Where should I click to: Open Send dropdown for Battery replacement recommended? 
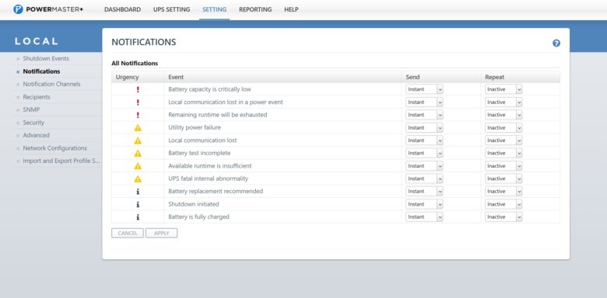click(424, 192)
